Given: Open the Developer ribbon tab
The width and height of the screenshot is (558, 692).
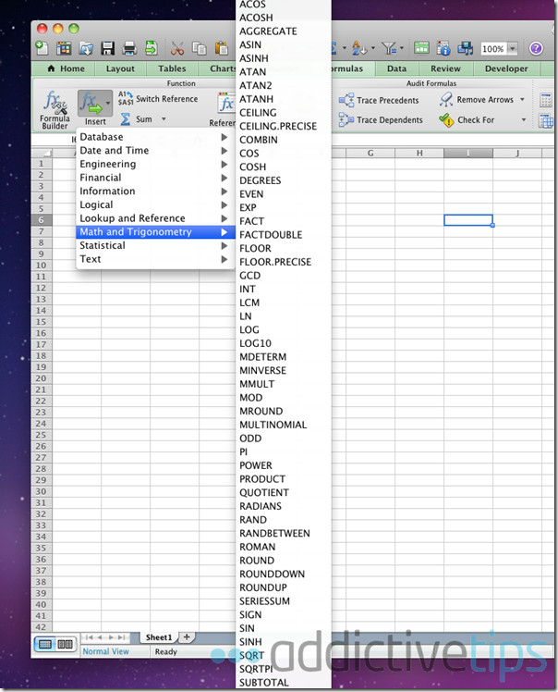Looking at the screenshot, I should pos(506,68).
